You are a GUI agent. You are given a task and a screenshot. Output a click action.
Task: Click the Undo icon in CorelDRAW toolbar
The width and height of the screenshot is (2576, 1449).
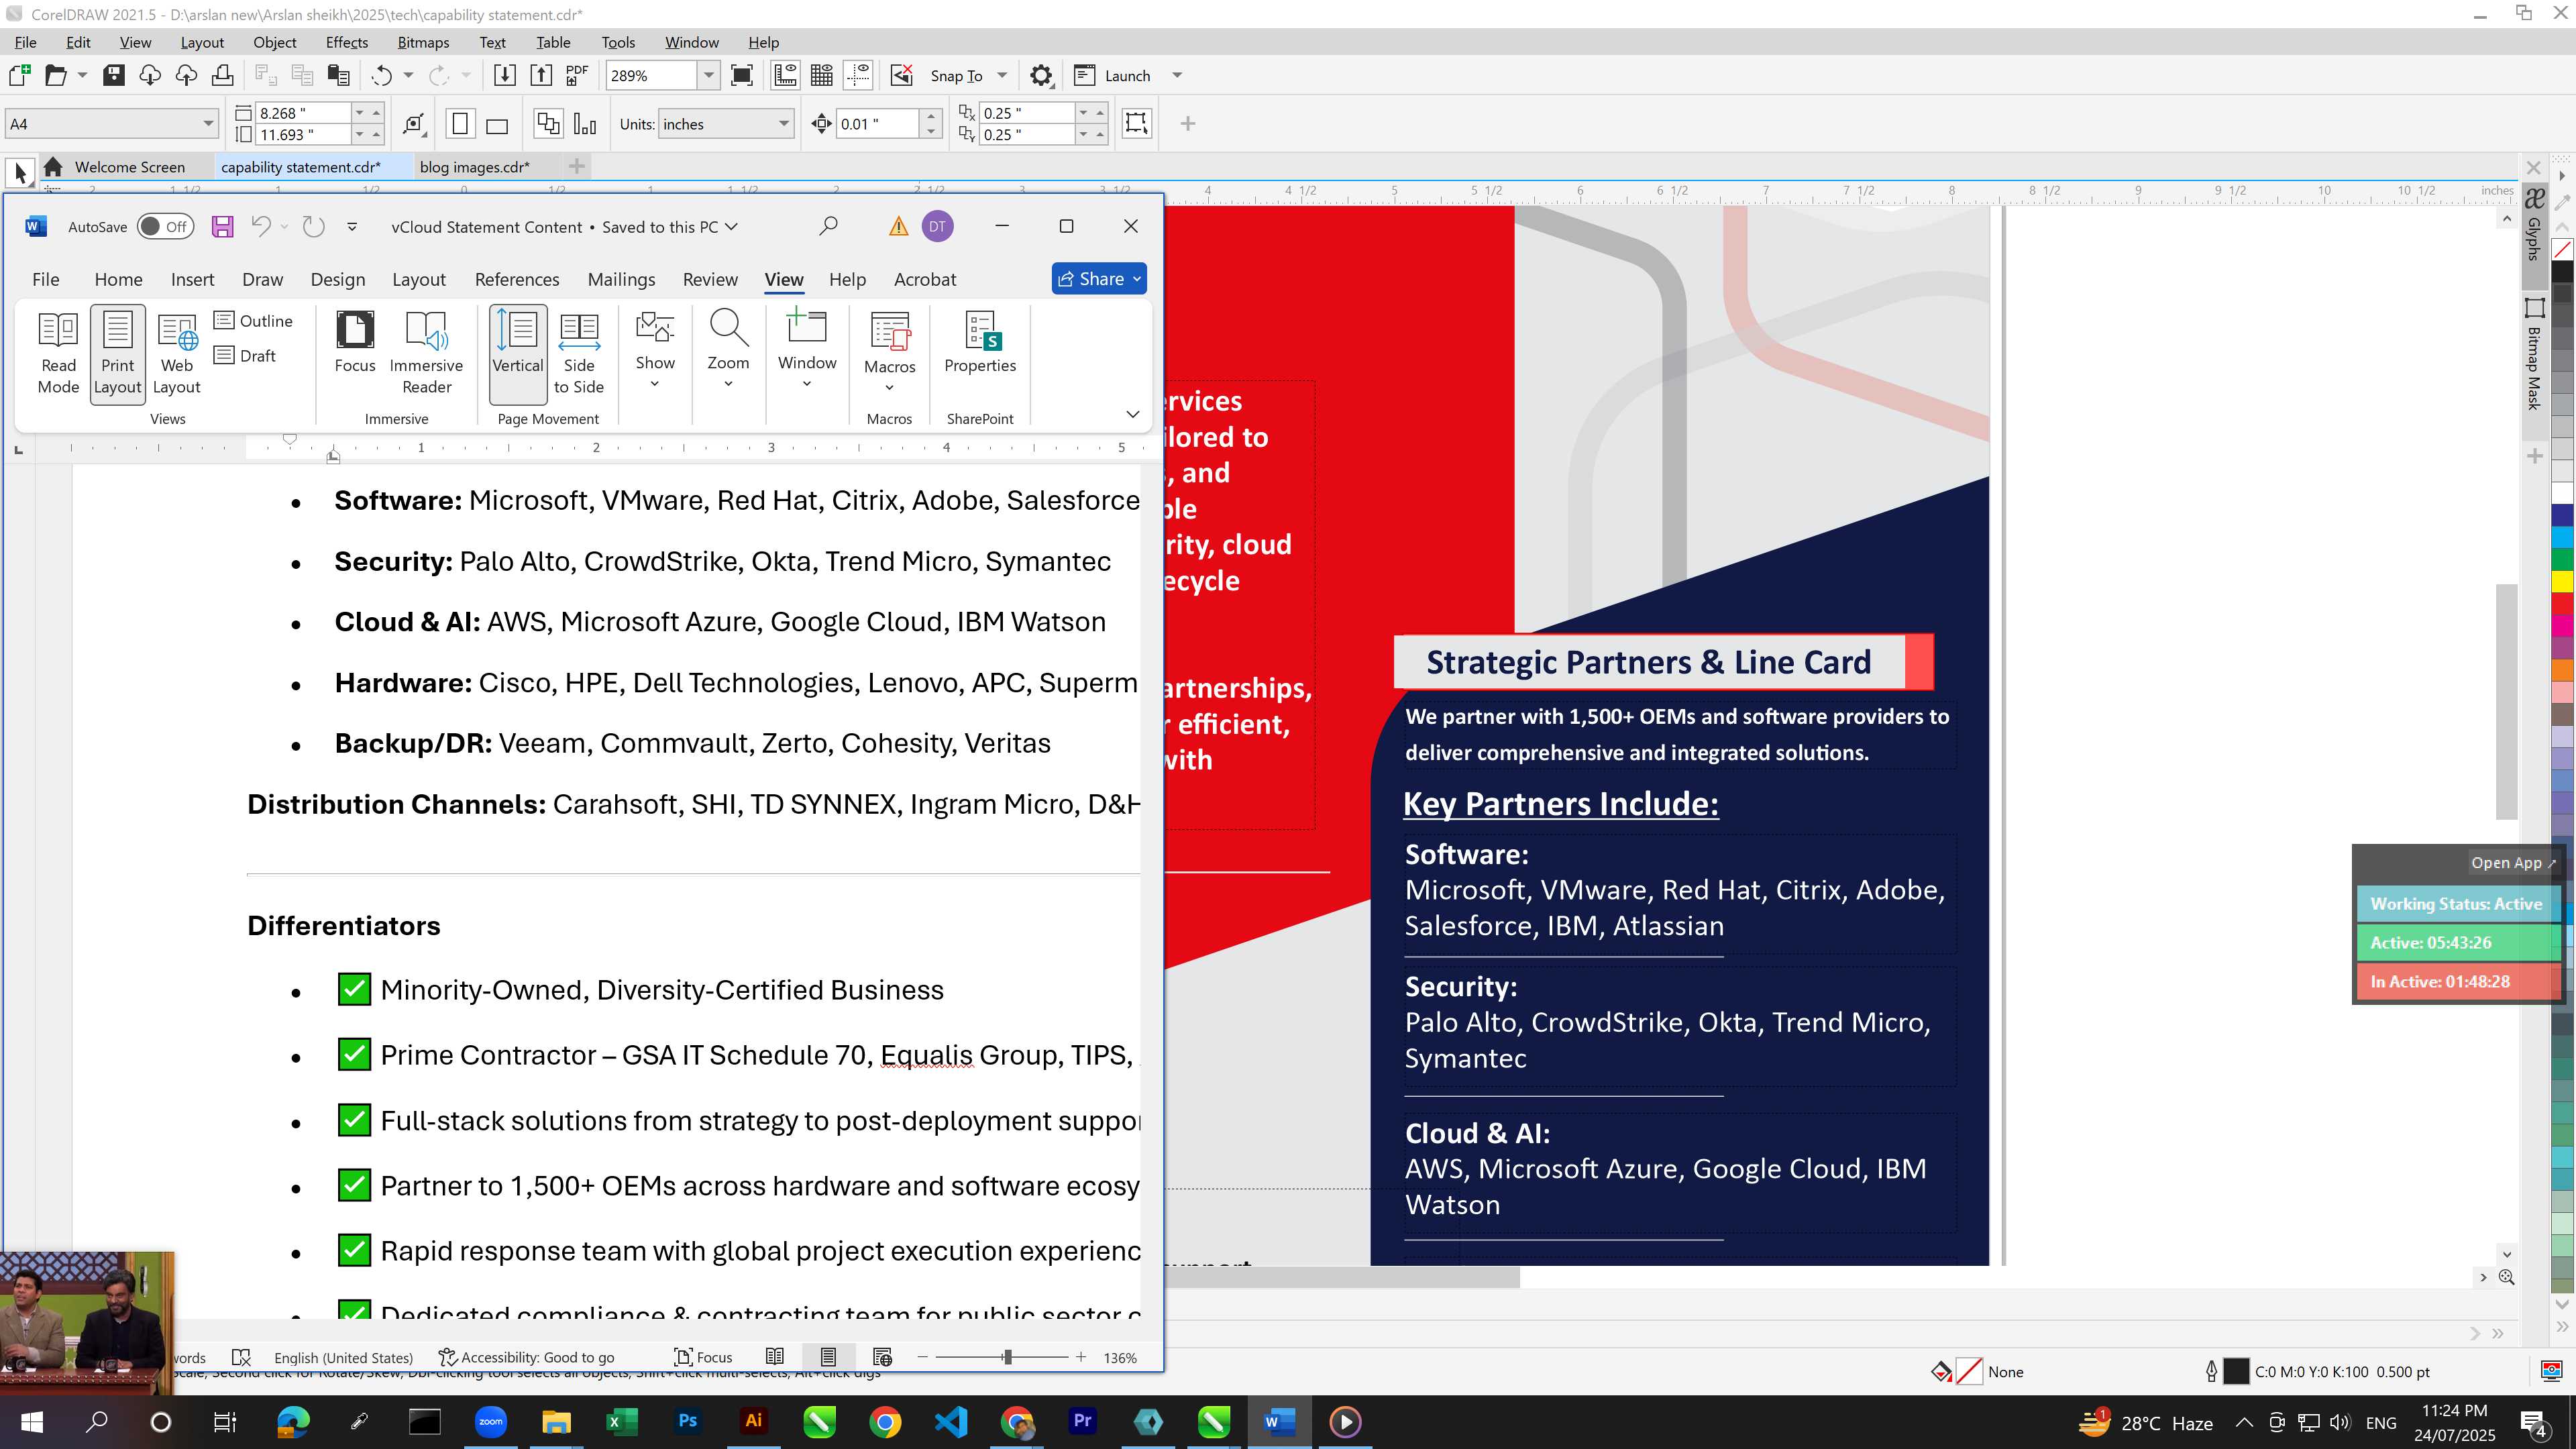[381, 75]
